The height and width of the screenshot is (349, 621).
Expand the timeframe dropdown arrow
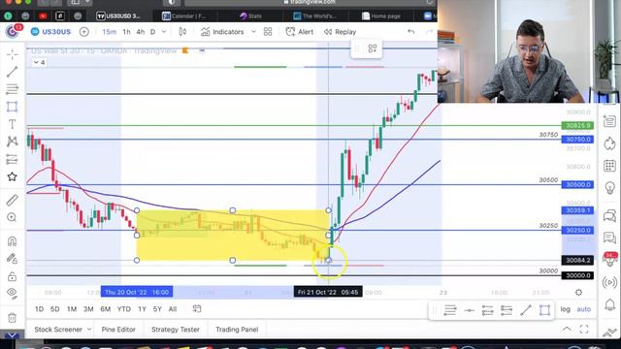164,32
